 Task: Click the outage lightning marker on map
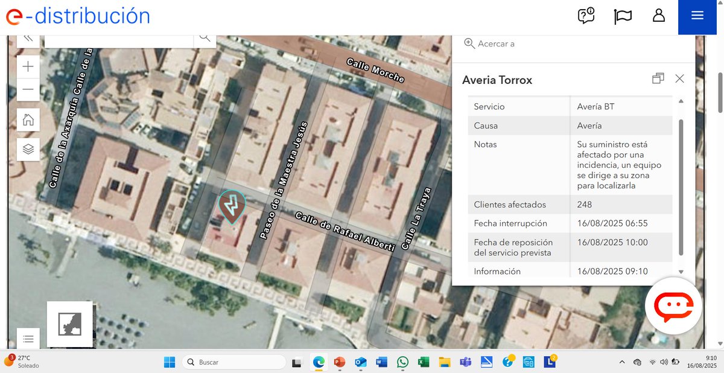point(232,207)
